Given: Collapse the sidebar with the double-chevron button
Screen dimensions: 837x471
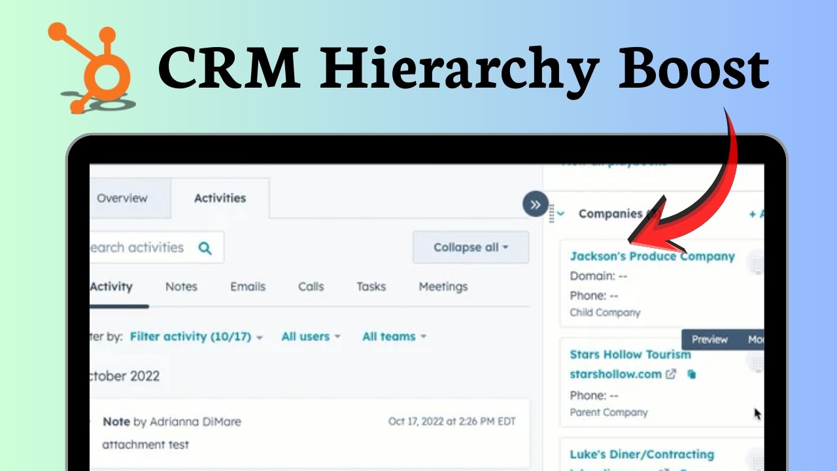Looking at the screenshot, I should coord(536,205).
